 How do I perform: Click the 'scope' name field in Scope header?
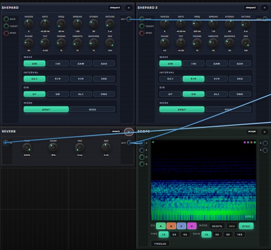(x=252, y=132)
